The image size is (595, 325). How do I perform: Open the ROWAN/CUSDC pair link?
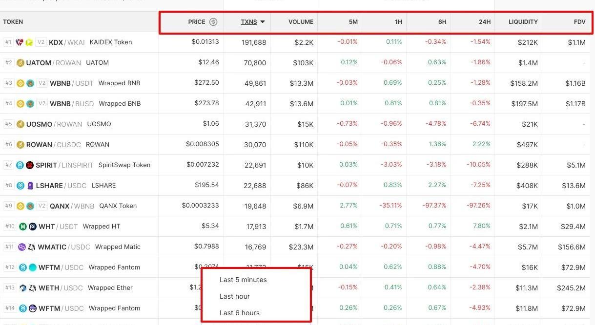tap(54, 145)
